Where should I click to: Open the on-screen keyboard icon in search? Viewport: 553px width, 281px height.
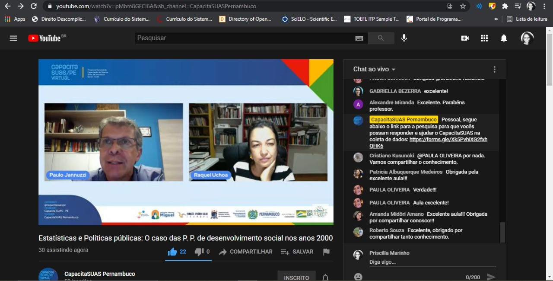coord(359,38)
